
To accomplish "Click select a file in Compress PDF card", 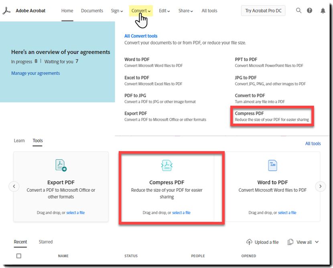I will (x=181, y=213).
